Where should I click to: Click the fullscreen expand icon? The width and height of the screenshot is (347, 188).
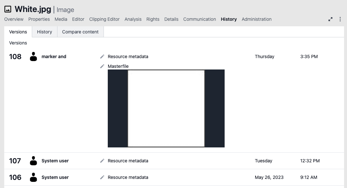(x=330, y=19)
